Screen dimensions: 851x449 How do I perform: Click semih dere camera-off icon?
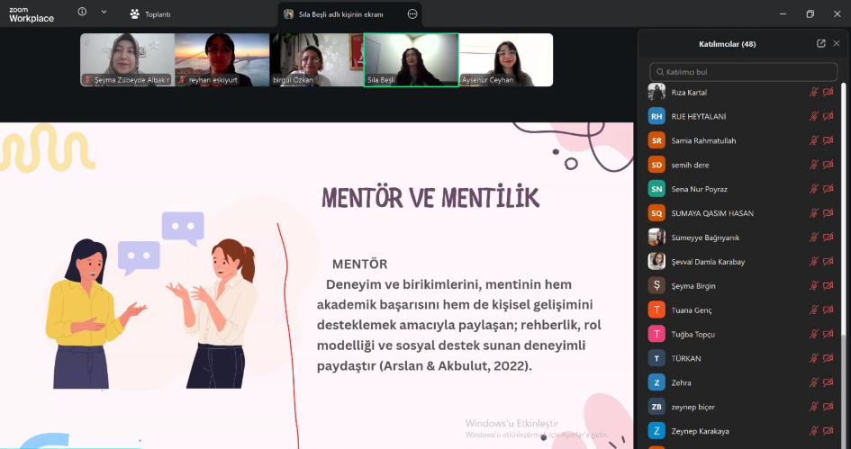[828, 165]
